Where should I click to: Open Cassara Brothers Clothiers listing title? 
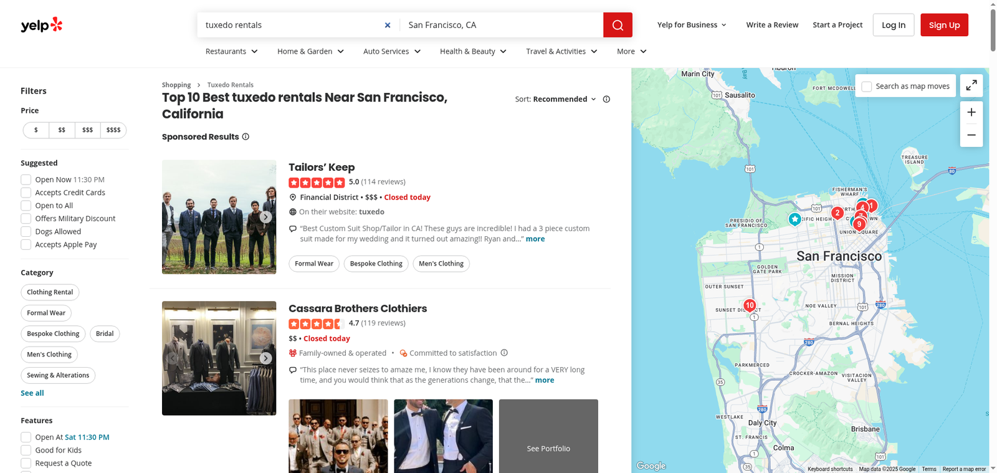point(358,308)
